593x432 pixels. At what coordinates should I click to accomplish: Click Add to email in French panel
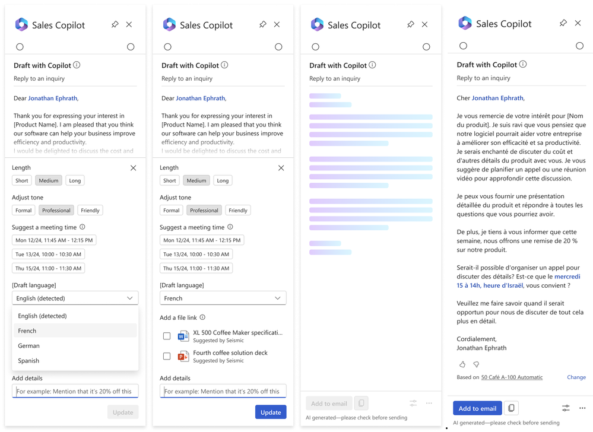478,408
